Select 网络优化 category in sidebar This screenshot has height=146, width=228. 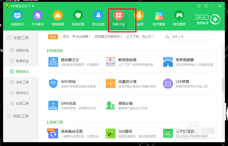tap(21, 72)
